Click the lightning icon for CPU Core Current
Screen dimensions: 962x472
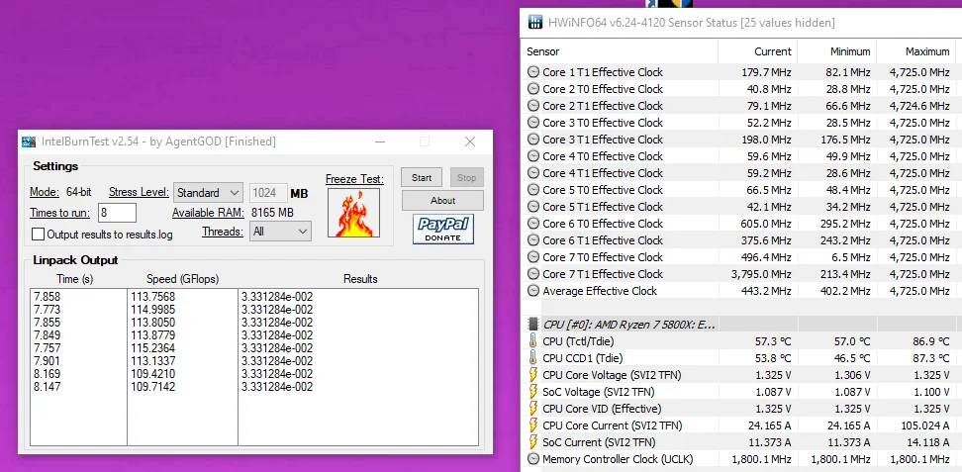(x=533, y=425)
